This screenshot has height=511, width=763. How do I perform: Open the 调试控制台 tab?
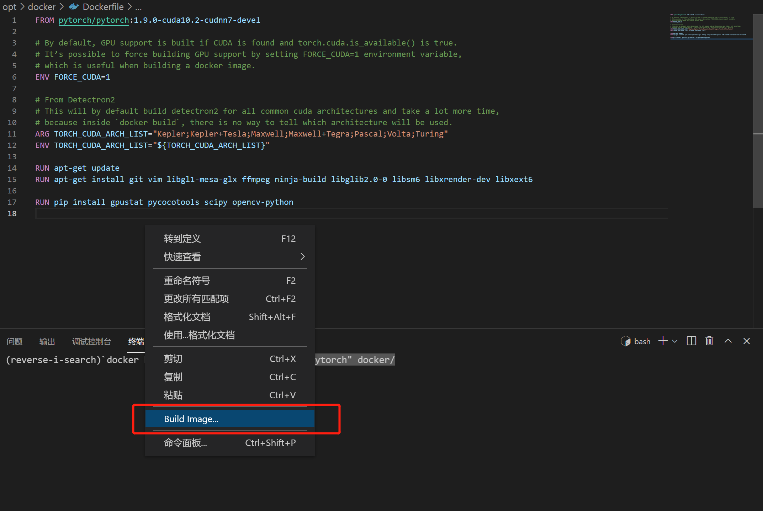(x=91, y=341)
